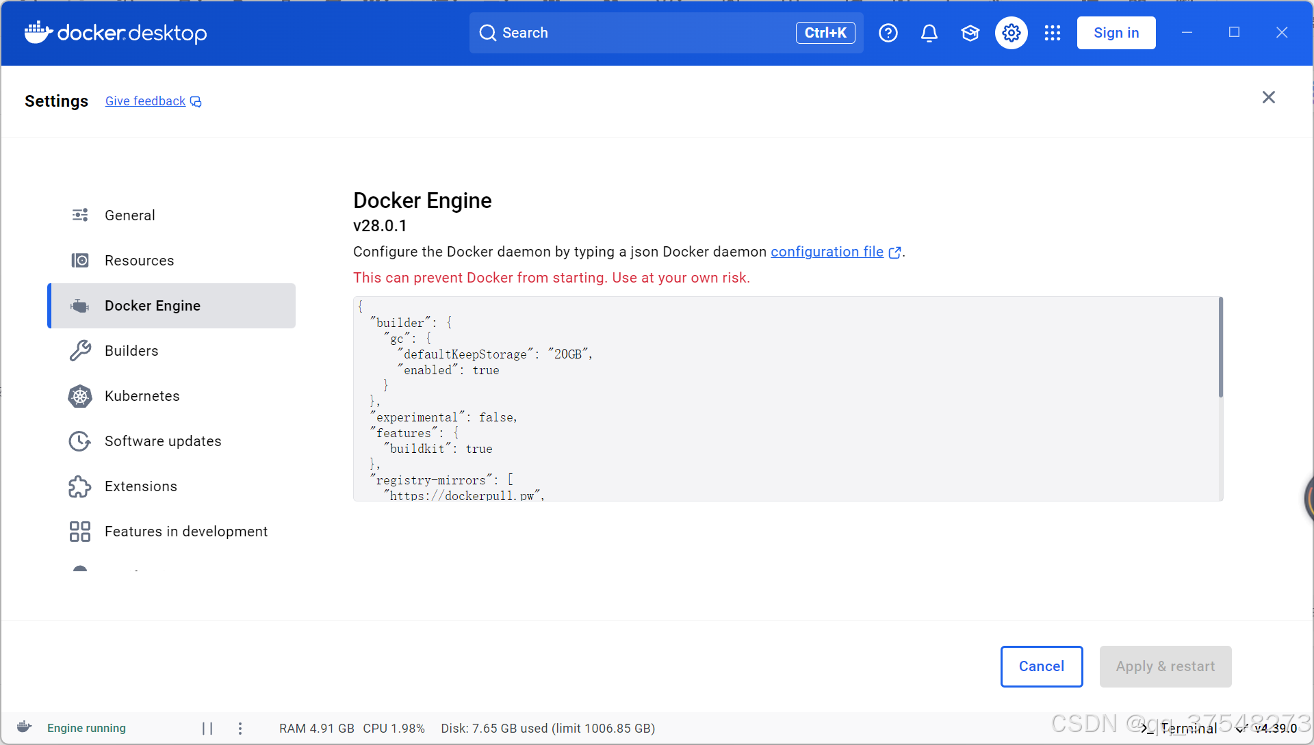Open the status bar three-dot menu
Image resolution: width=1314 pixels, height=745 pixels.
(x=240, y=728)
